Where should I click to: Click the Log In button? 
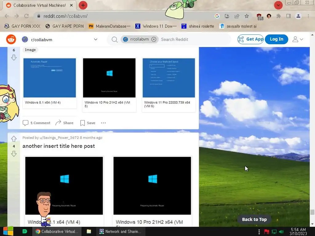tap(277, 39)
